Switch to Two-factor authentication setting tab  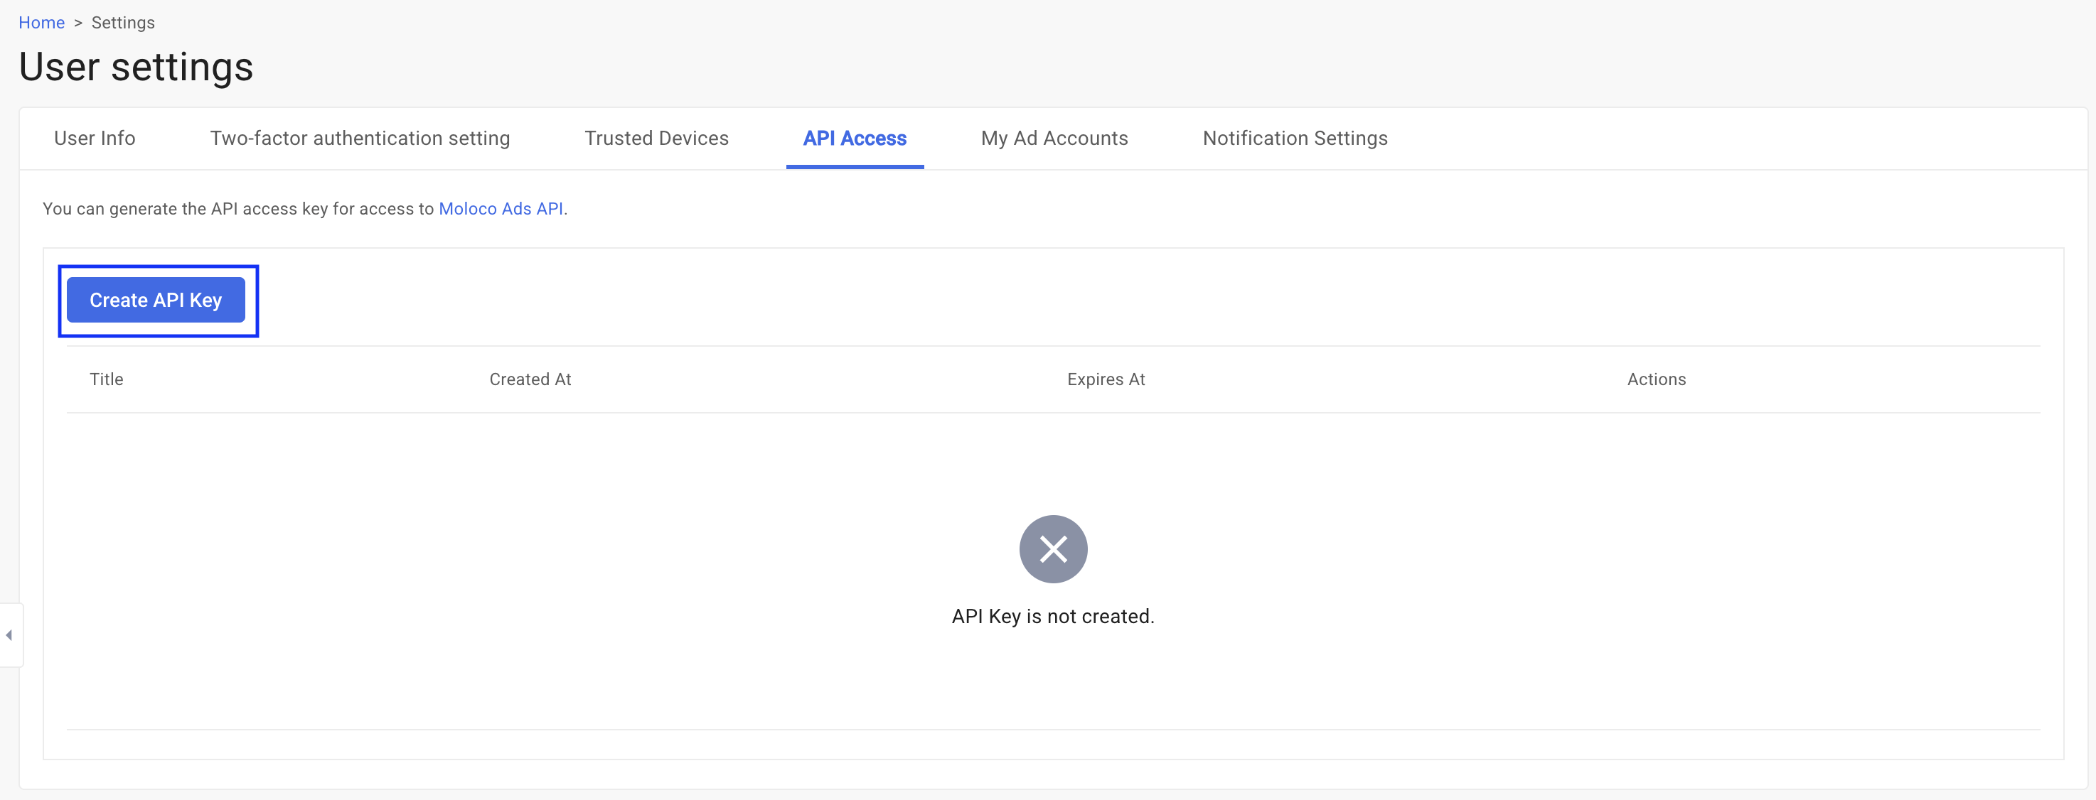coord(360,139)
